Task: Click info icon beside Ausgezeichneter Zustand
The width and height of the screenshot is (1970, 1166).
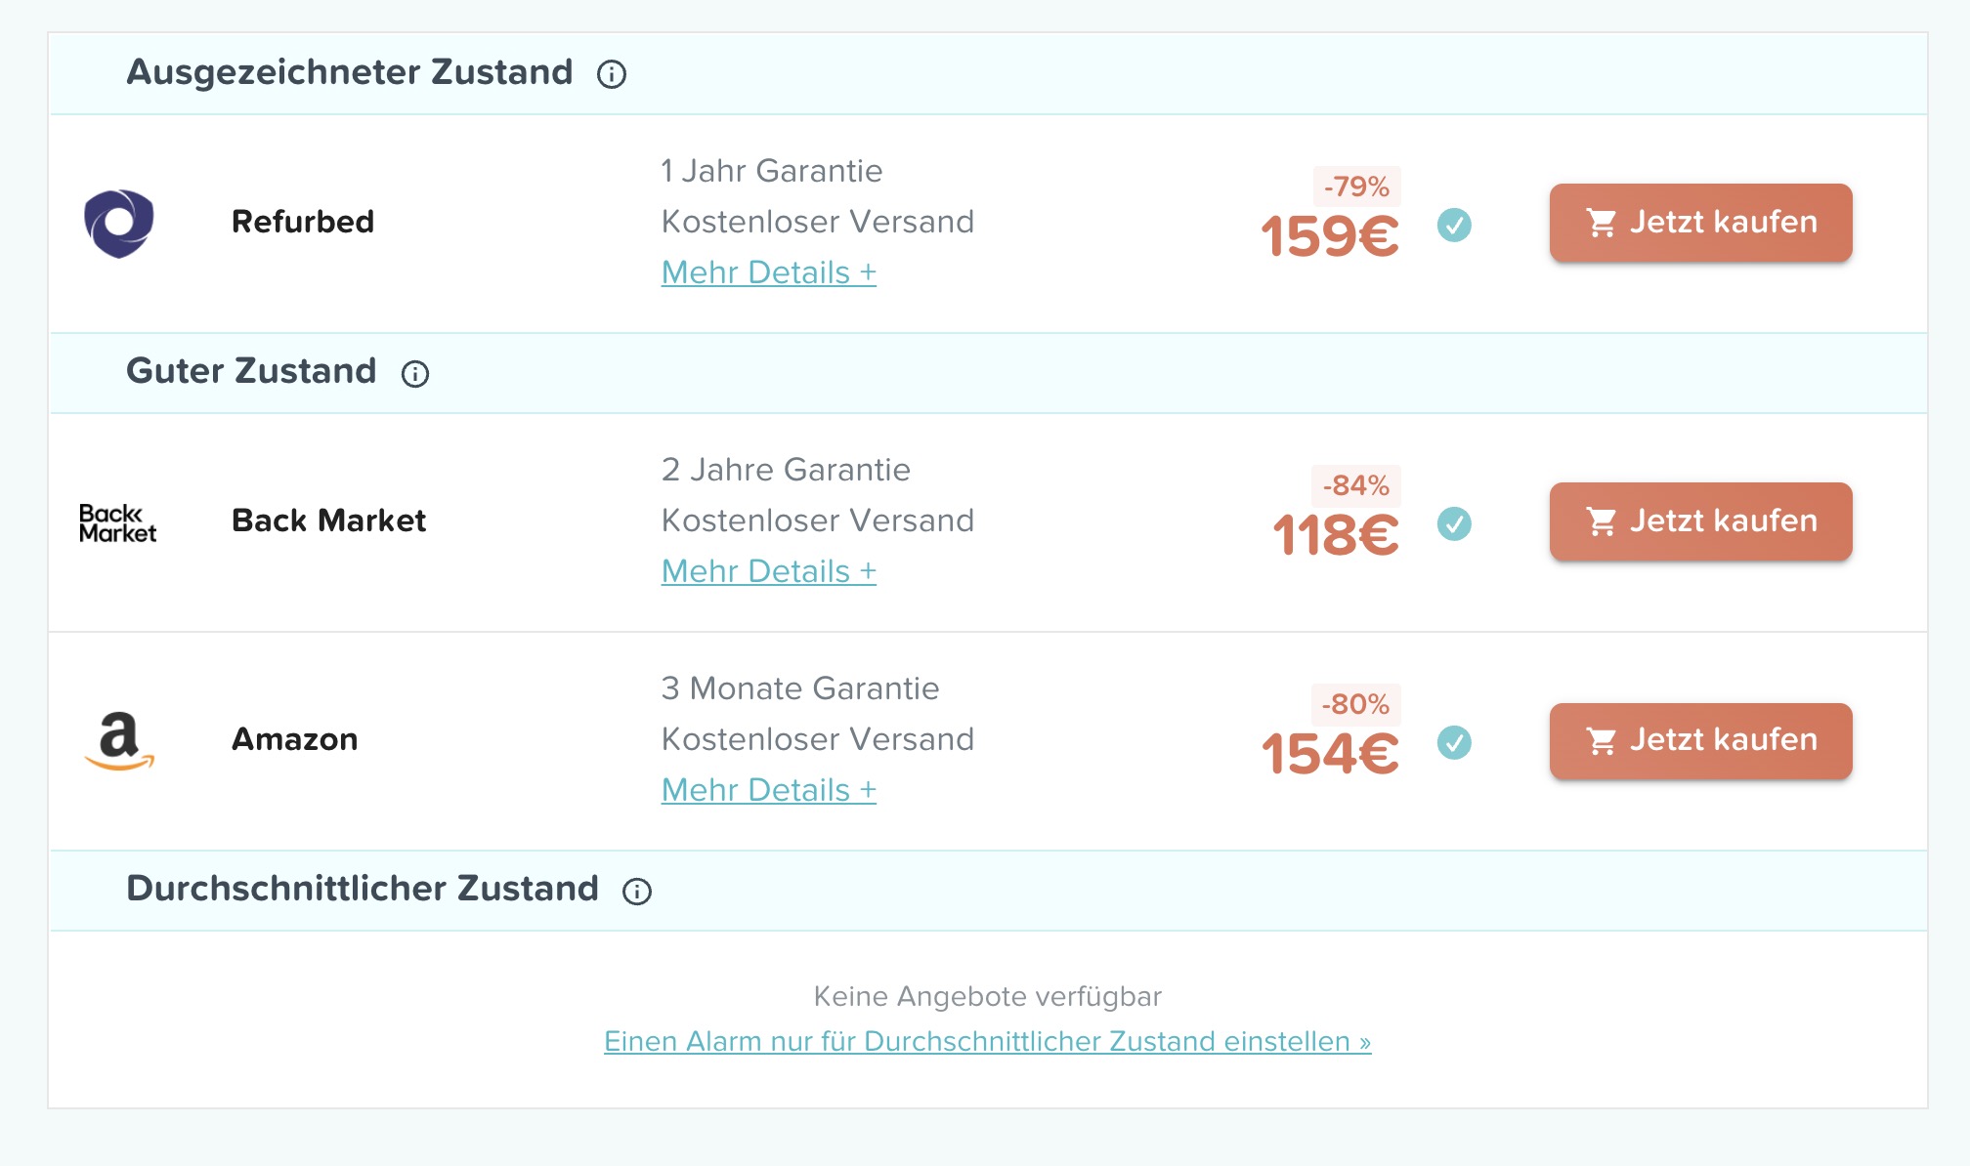Action: click(612, 74)
